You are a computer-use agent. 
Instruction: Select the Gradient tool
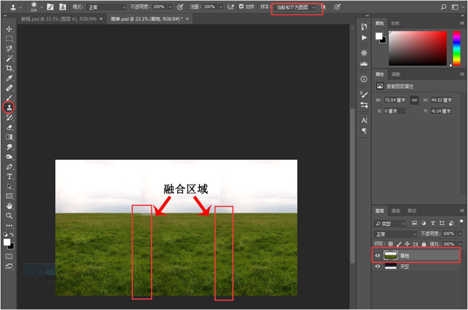(x=9, y=137)
